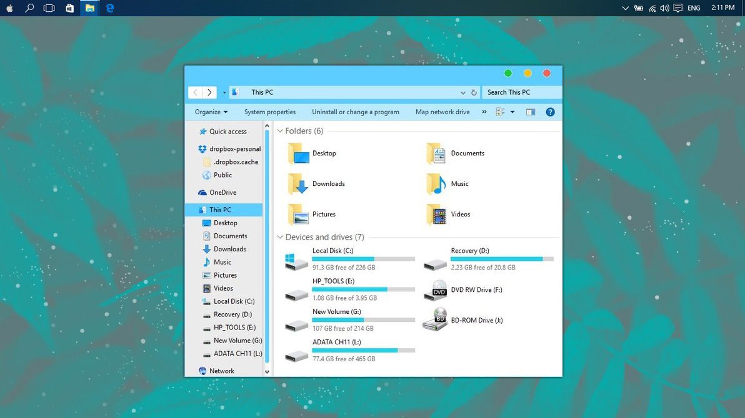Click the Search This PC field
745x418 pixels.
521,92
